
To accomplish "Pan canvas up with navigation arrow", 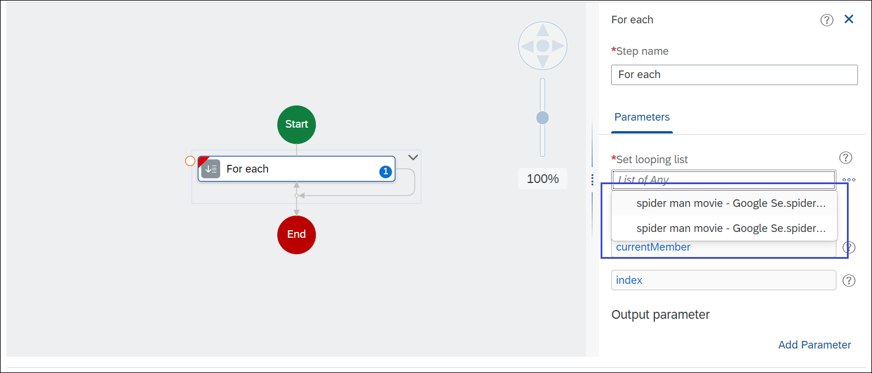I will pyautogui.click(x=543, y=30).
